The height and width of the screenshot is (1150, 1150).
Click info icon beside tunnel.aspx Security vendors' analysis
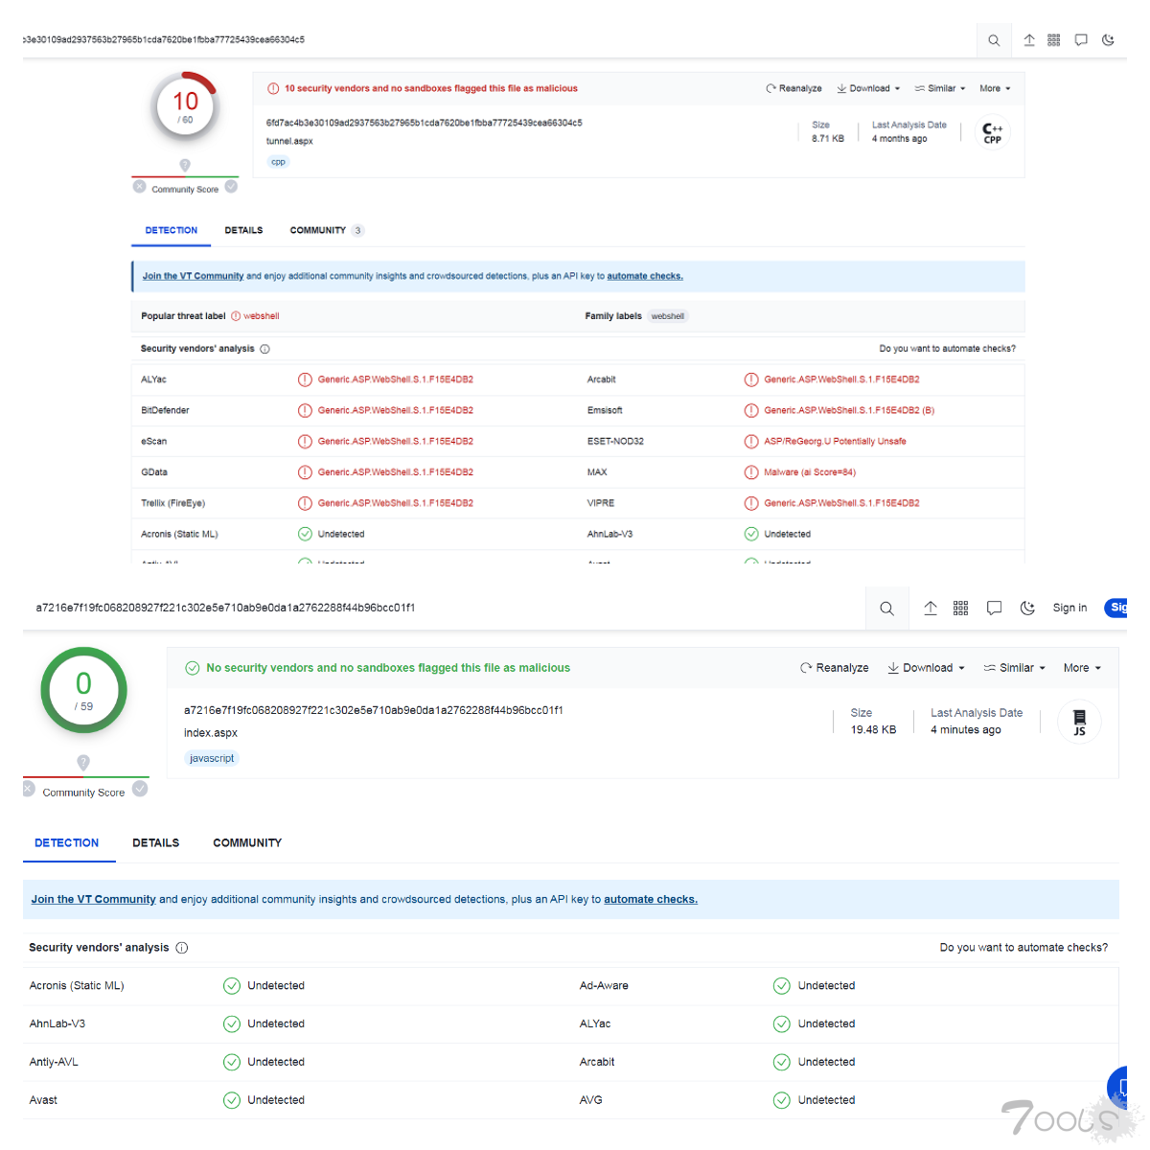click(x=265, y=349)
